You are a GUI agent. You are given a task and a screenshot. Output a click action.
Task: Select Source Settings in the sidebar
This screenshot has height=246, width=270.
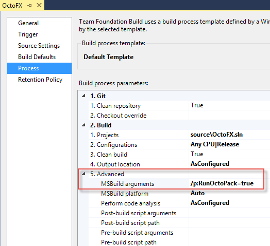tap(40, 46)
